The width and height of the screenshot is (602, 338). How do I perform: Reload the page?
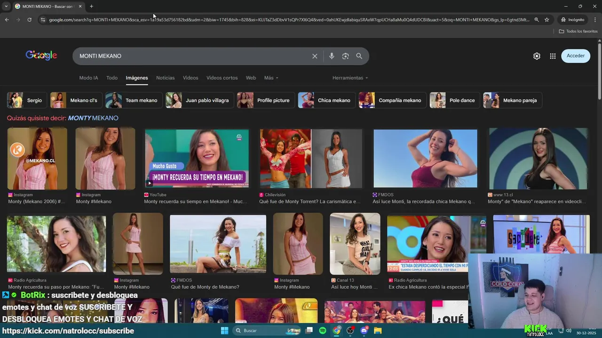[x=29, y=20]
